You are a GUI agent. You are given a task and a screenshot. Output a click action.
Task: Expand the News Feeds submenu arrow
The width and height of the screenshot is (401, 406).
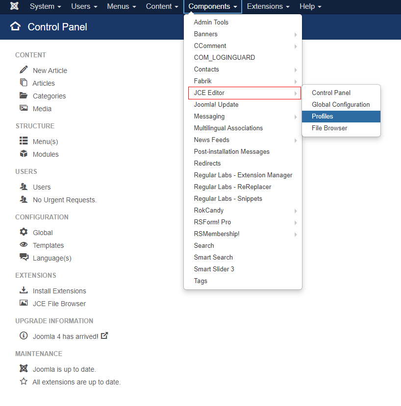pos(296,141)
